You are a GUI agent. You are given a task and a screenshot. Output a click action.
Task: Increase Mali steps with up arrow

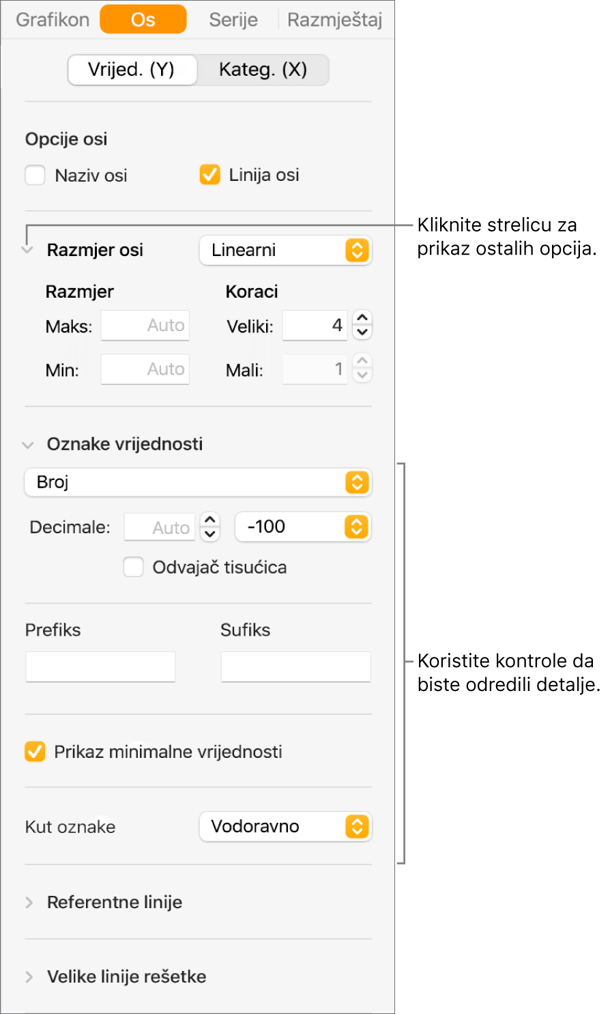362,362
